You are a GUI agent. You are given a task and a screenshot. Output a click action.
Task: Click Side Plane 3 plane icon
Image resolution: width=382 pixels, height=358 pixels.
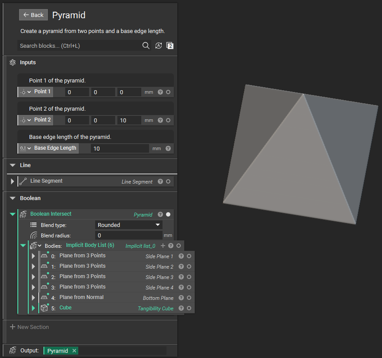(x=44, y=277)
